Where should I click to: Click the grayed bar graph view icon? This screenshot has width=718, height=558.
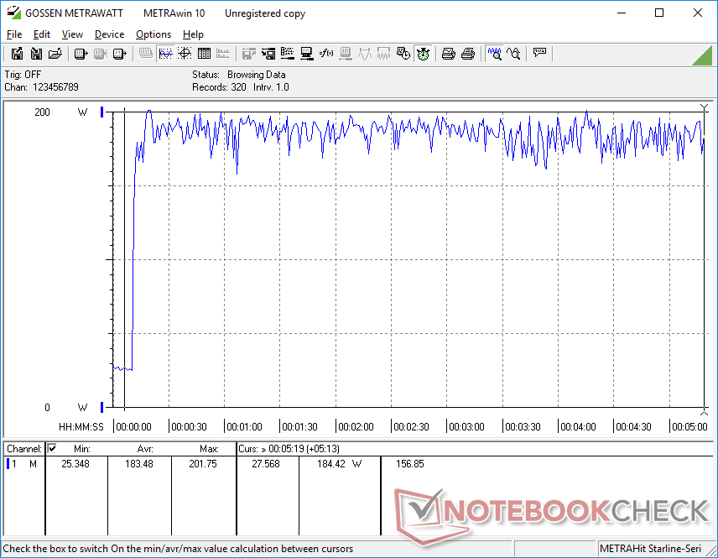click(x=223, y=54)
